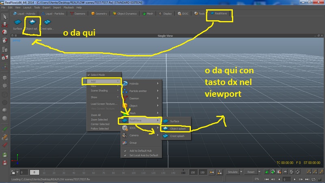
Task: Click Zoom All in context menu
Action: (x=104, y=115)
